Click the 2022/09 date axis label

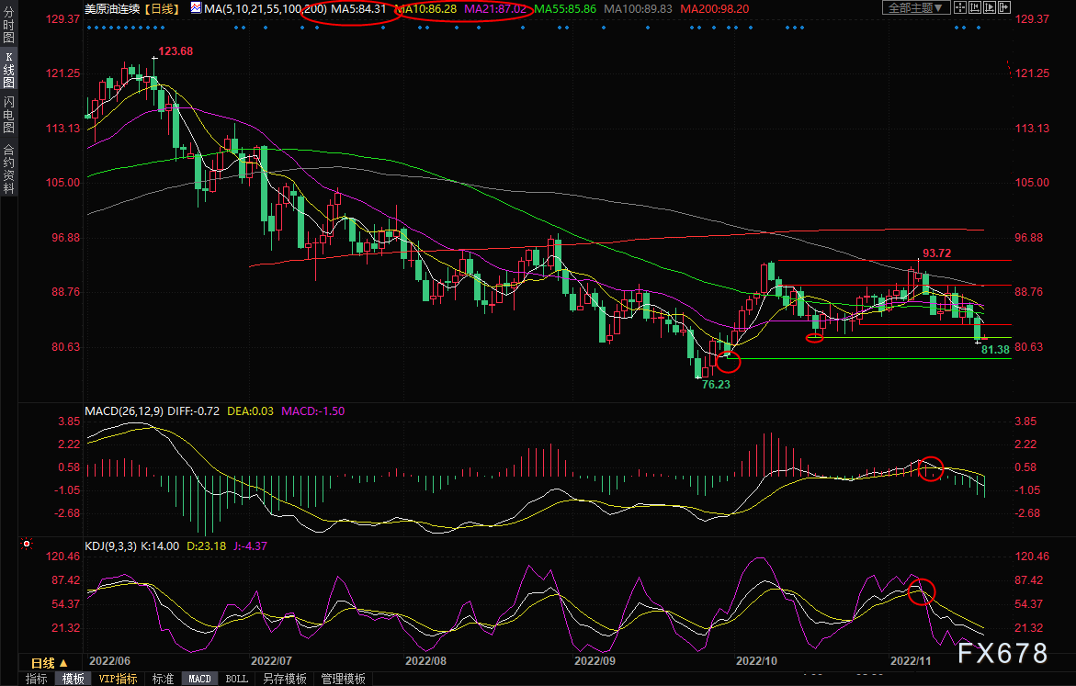coord(595,660)
